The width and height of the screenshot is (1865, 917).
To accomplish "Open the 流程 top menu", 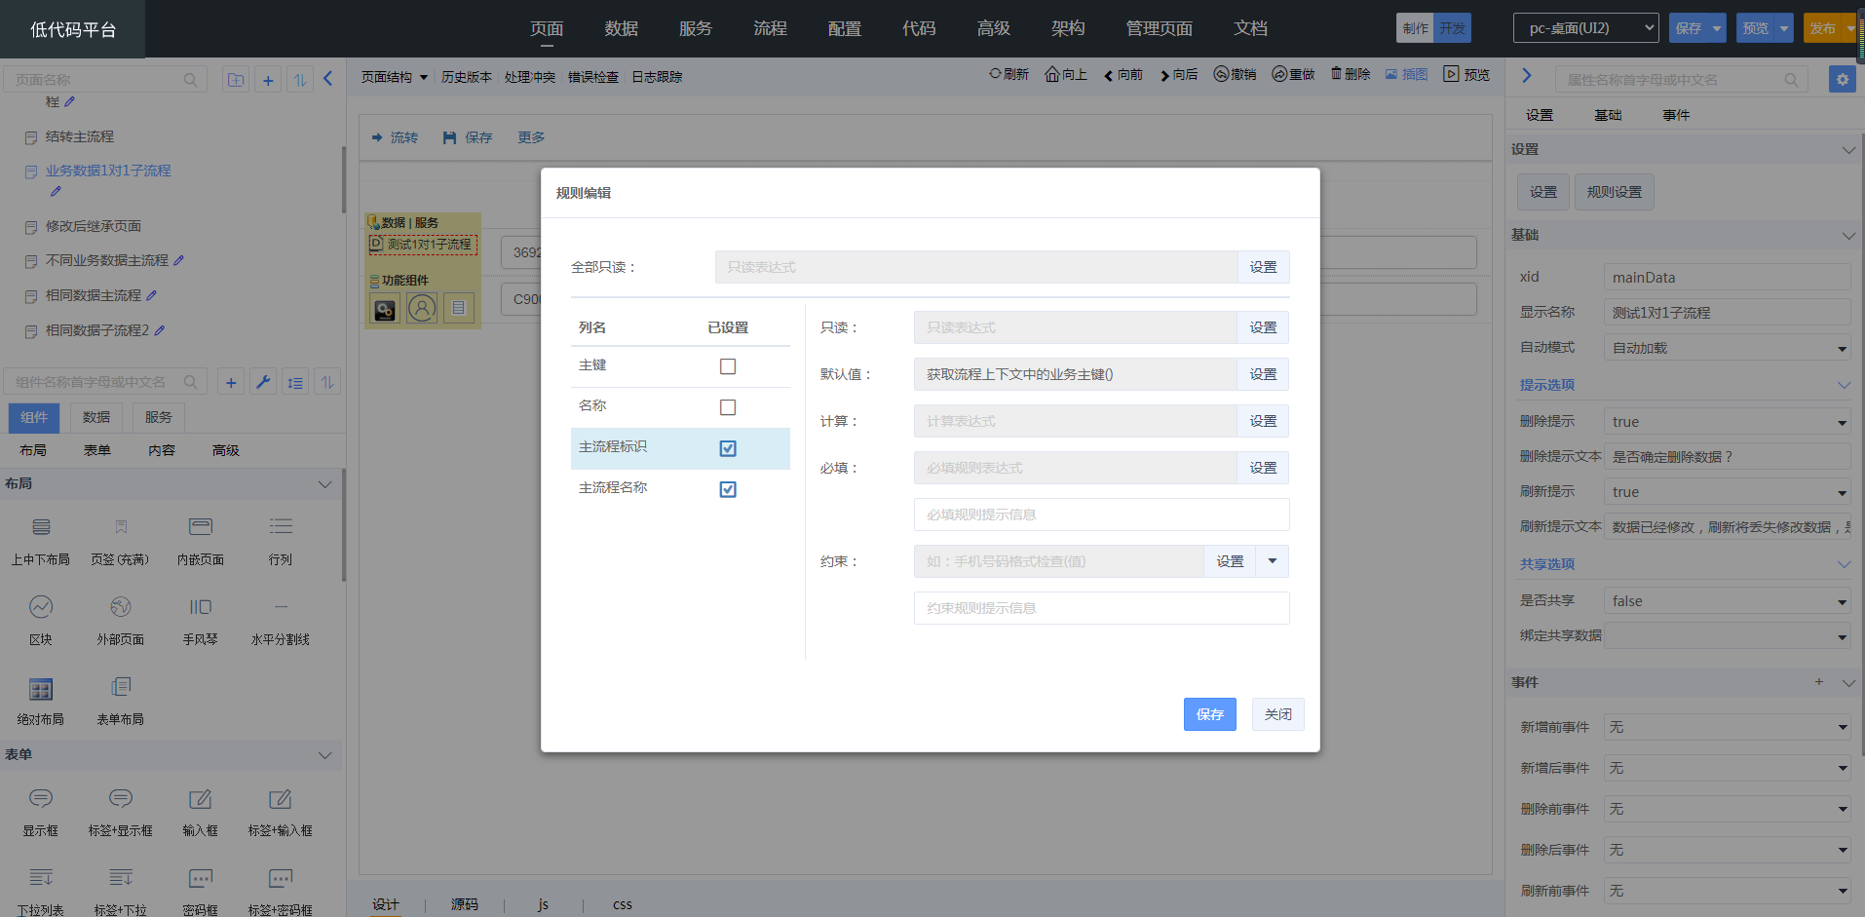I will pyautogui.click(x=770, y=28).
